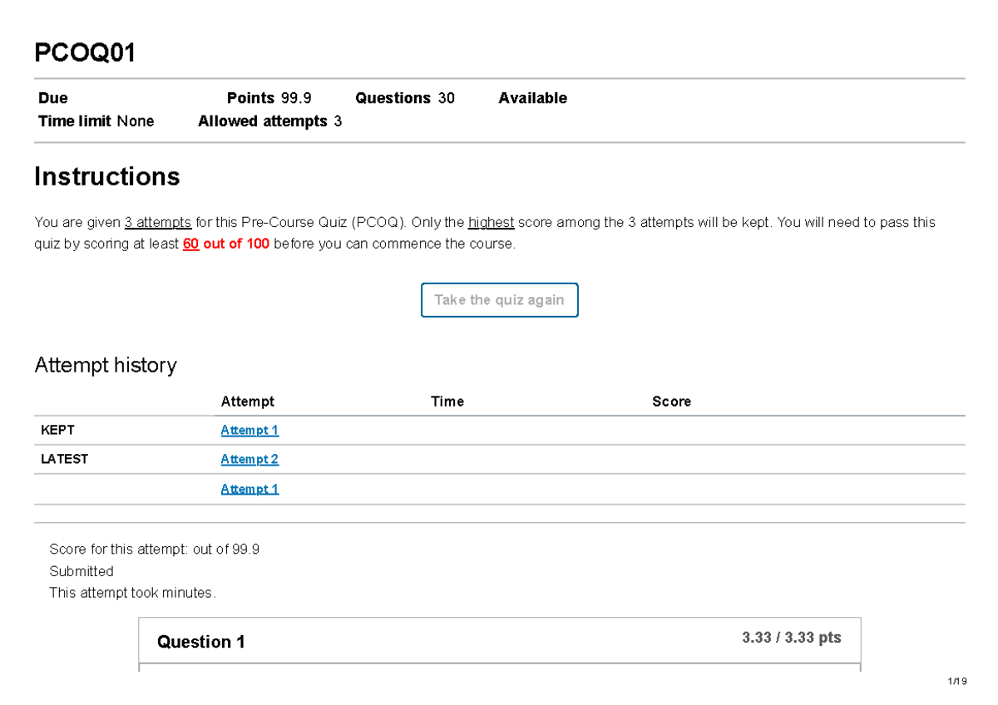The width and height of the screenshot is (998, 705).
Task: Click 'This attempt took minutes.' text
Action: point(132,594)
